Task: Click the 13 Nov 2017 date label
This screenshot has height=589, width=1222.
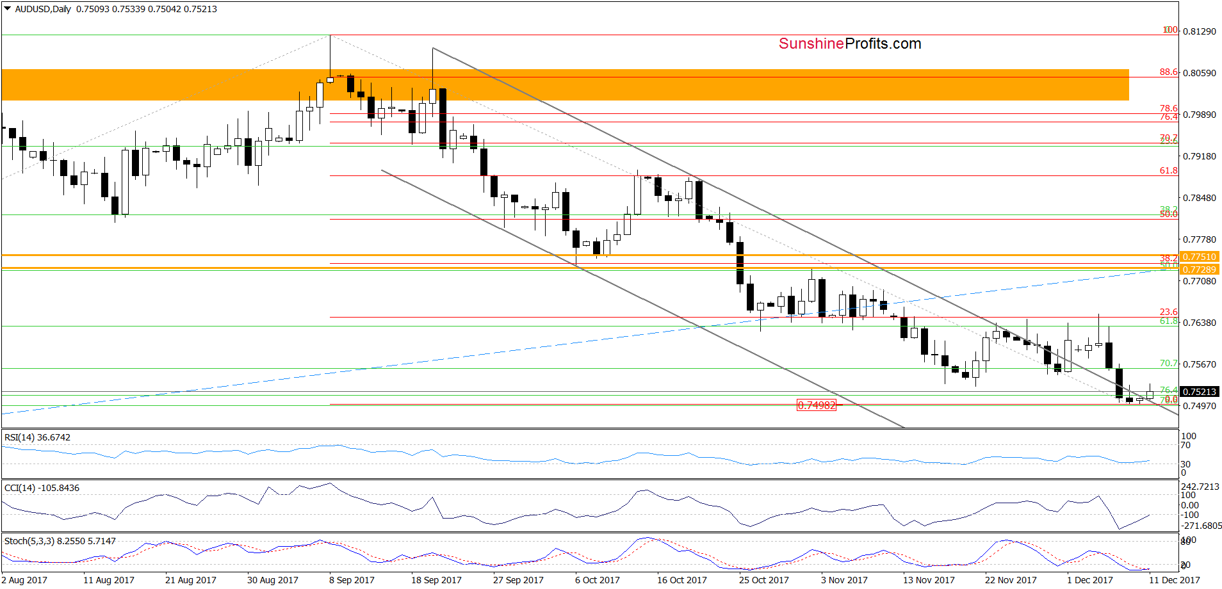Action: click(x=929, y=580)
